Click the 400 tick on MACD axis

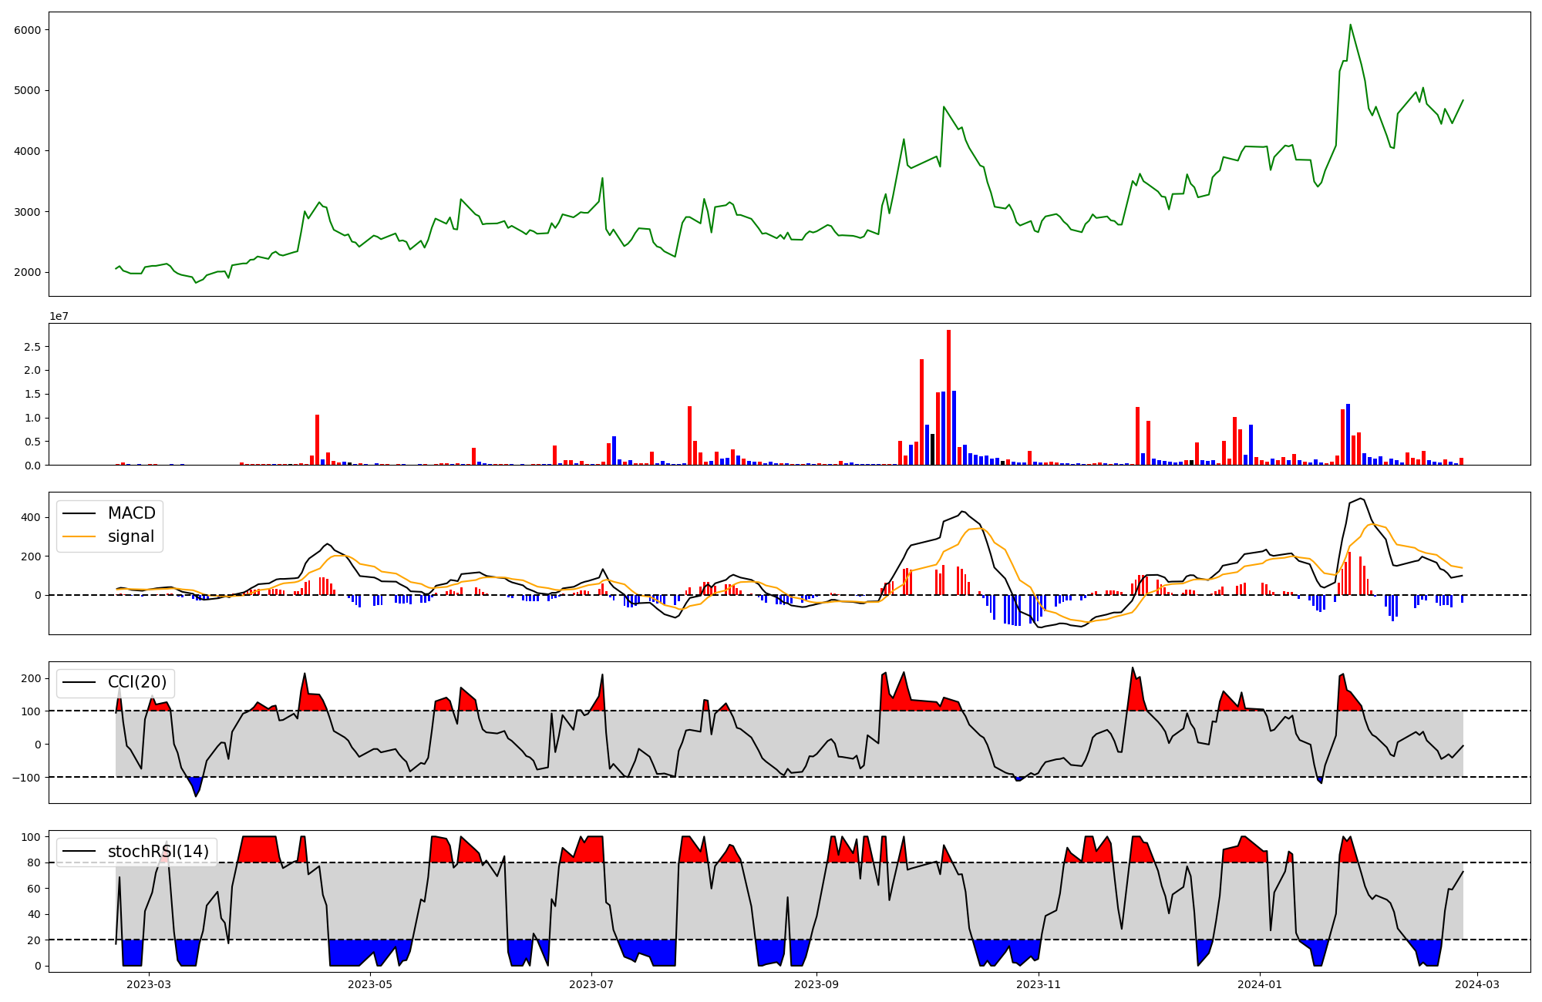tap(31, 517)
